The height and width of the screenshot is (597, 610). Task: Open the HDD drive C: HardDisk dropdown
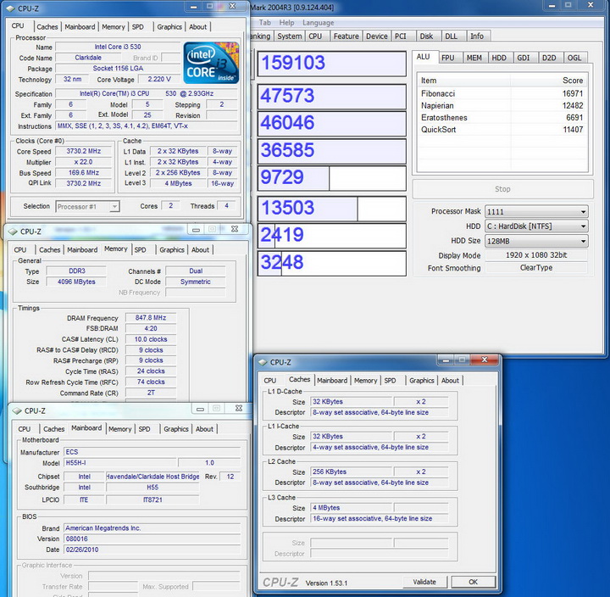(536, 226)
